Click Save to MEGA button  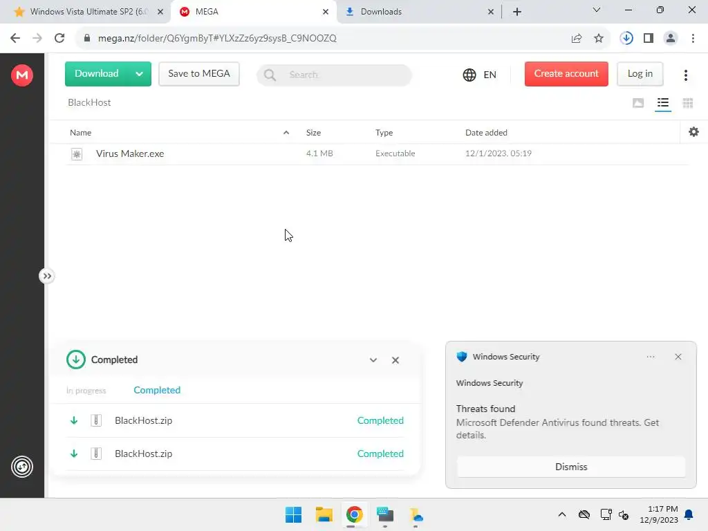tap(198, 73)
